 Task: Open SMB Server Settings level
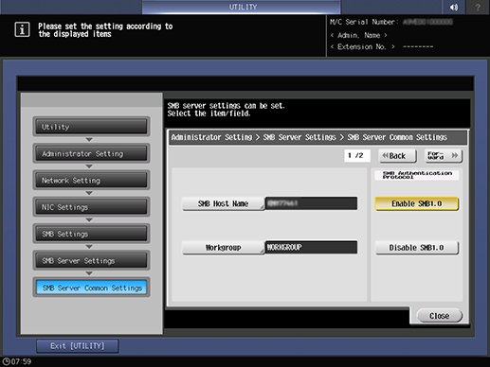(x=91, y=261)
